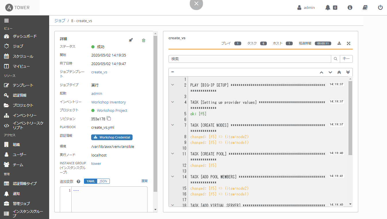This screenshot has width=387, height=219.
Task: Click the output search field
Action: 249,59
